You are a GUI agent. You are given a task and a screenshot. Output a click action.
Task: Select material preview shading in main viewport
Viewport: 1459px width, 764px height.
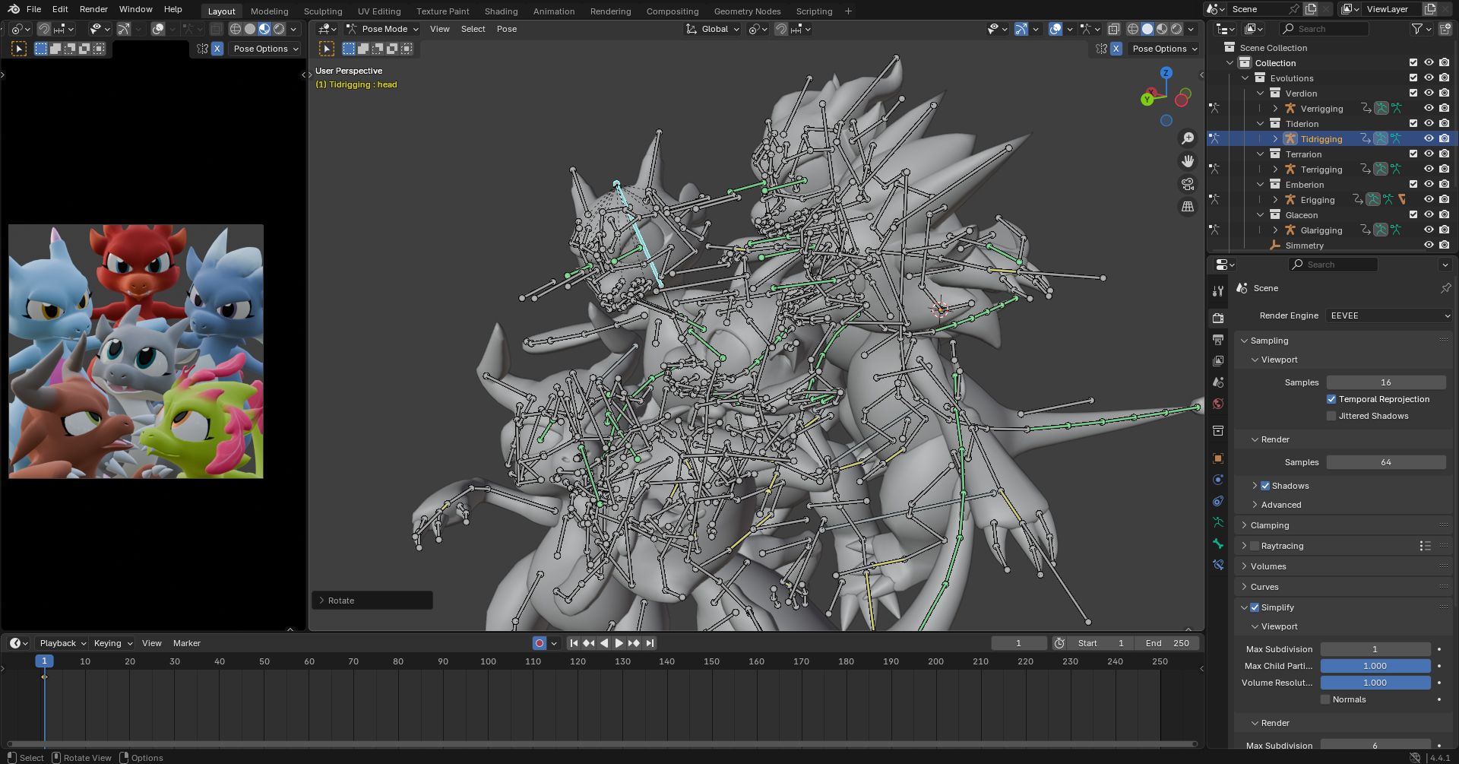[1162, 29]
